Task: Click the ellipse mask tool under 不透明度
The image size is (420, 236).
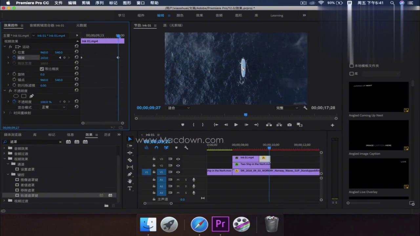Action: pos(16,96)
